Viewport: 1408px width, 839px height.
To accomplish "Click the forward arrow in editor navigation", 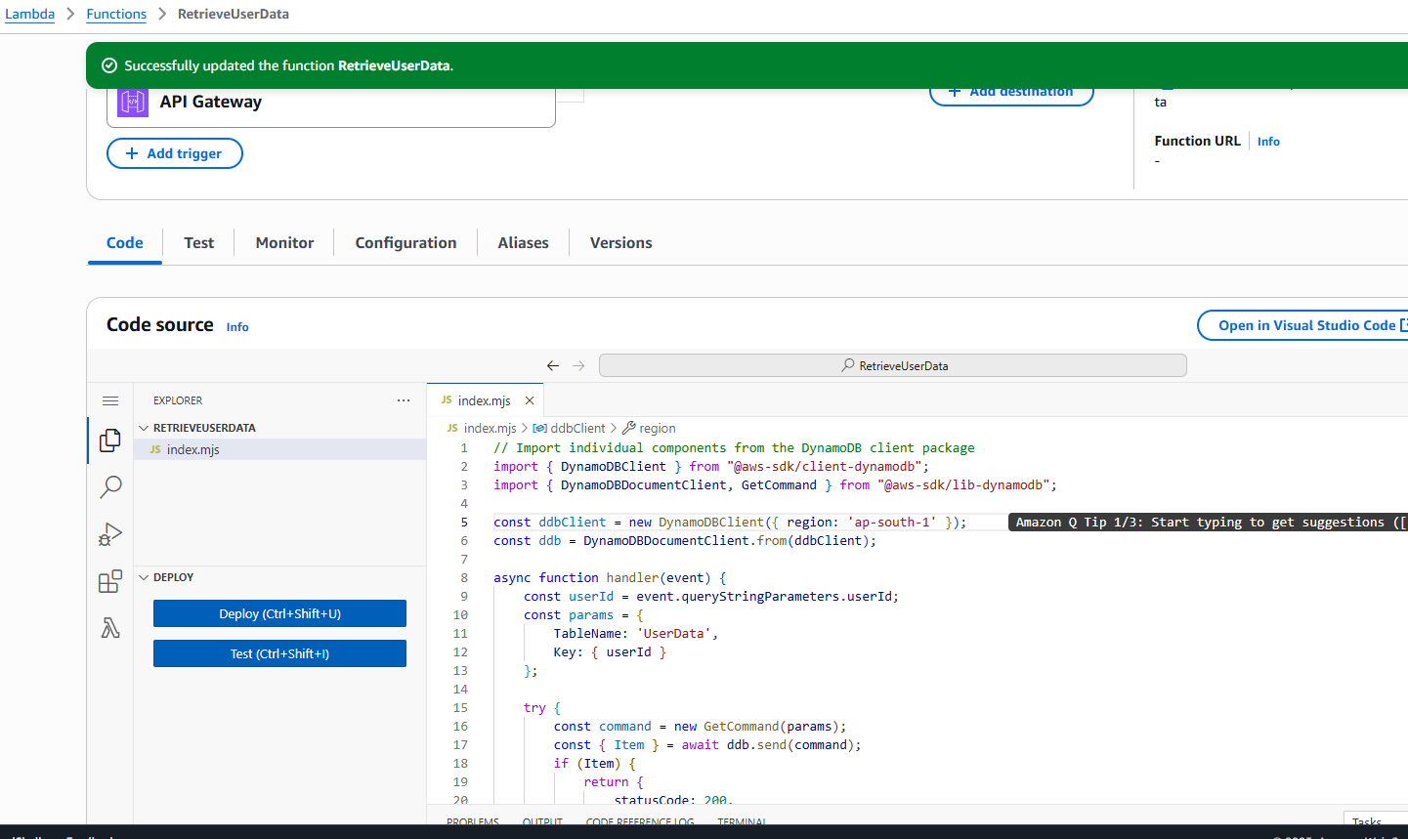I will click(578, 365).
